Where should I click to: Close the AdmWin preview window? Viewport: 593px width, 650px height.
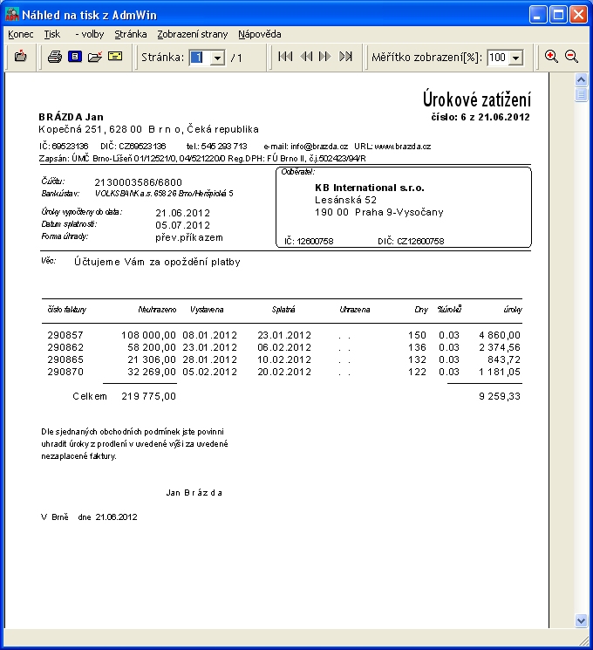[578, 15]
